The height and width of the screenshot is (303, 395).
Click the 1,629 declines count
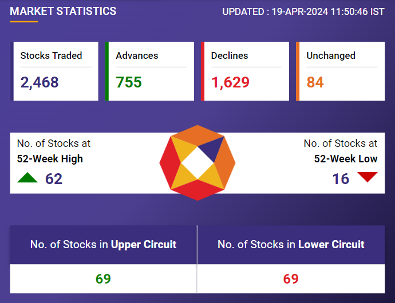click(x=230, y=82)
